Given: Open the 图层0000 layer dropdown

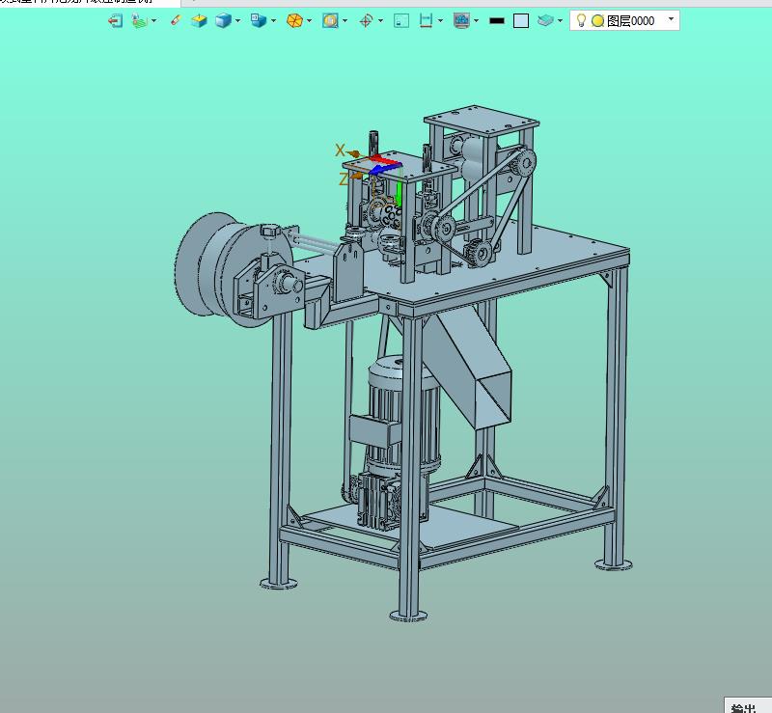Looking at the screenshot, I should click(671, 19).
